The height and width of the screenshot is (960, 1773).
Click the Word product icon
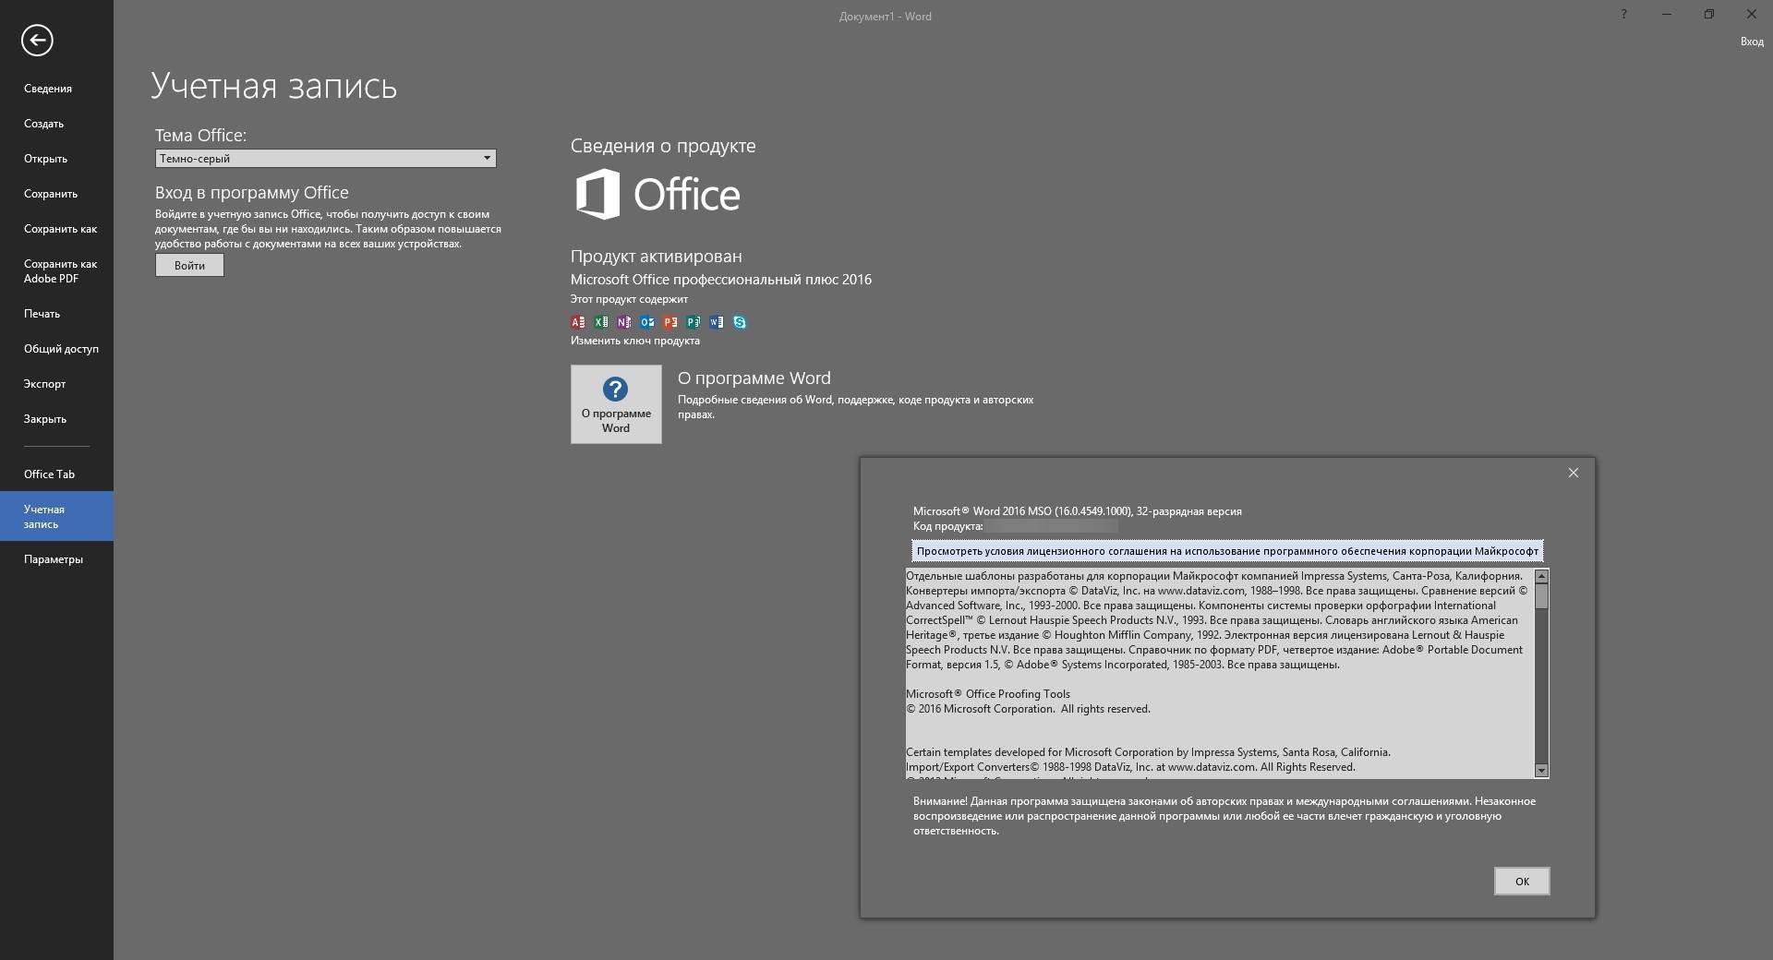[x=717, y=322]
